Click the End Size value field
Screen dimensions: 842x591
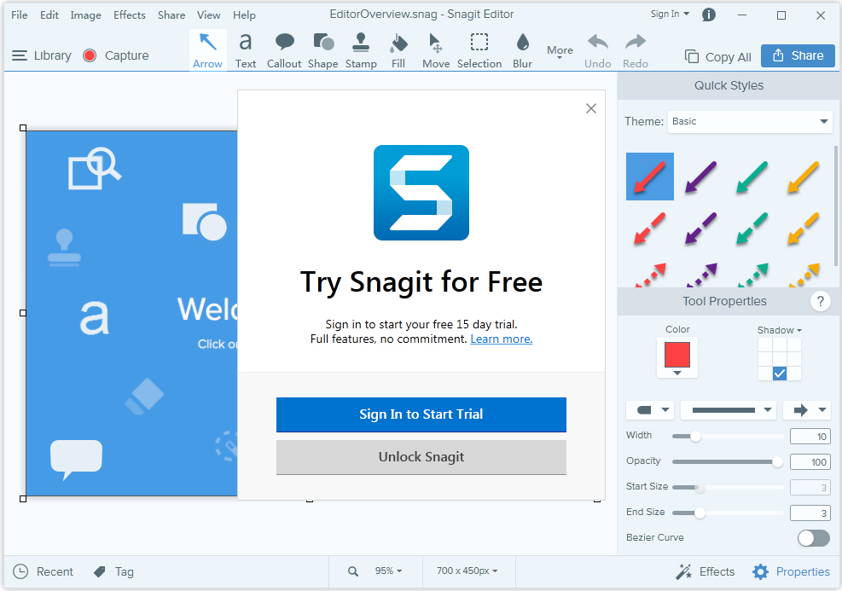[x=810, y=513]
